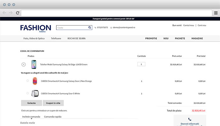Click the Samsung Galaxy S6 Edge thumbnail
Viewport: 220px width, 126px height.
[34, 64]
